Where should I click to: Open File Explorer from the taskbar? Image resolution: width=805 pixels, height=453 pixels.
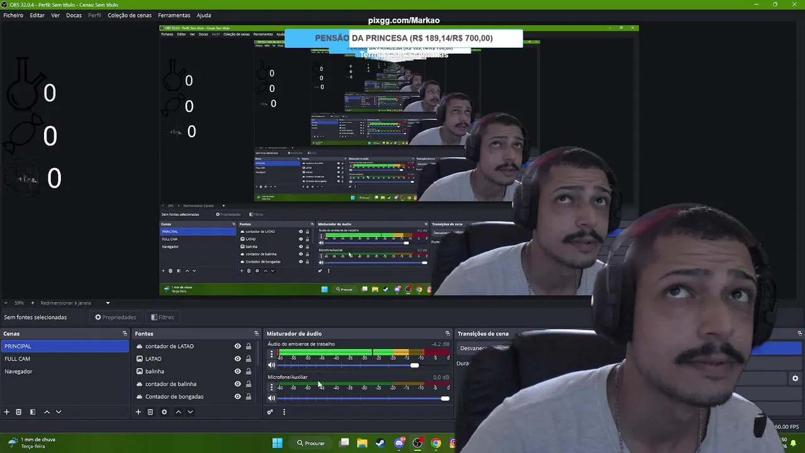362,443
